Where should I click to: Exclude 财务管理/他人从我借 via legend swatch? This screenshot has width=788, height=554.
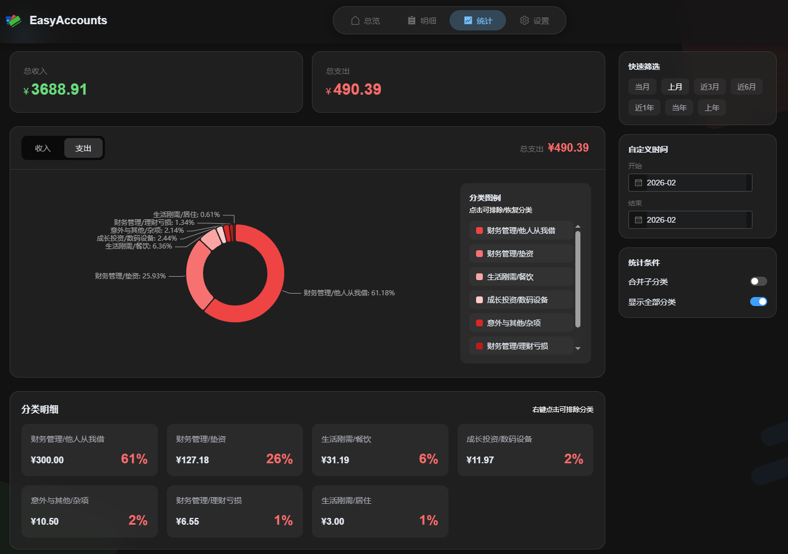pos(479,231)
